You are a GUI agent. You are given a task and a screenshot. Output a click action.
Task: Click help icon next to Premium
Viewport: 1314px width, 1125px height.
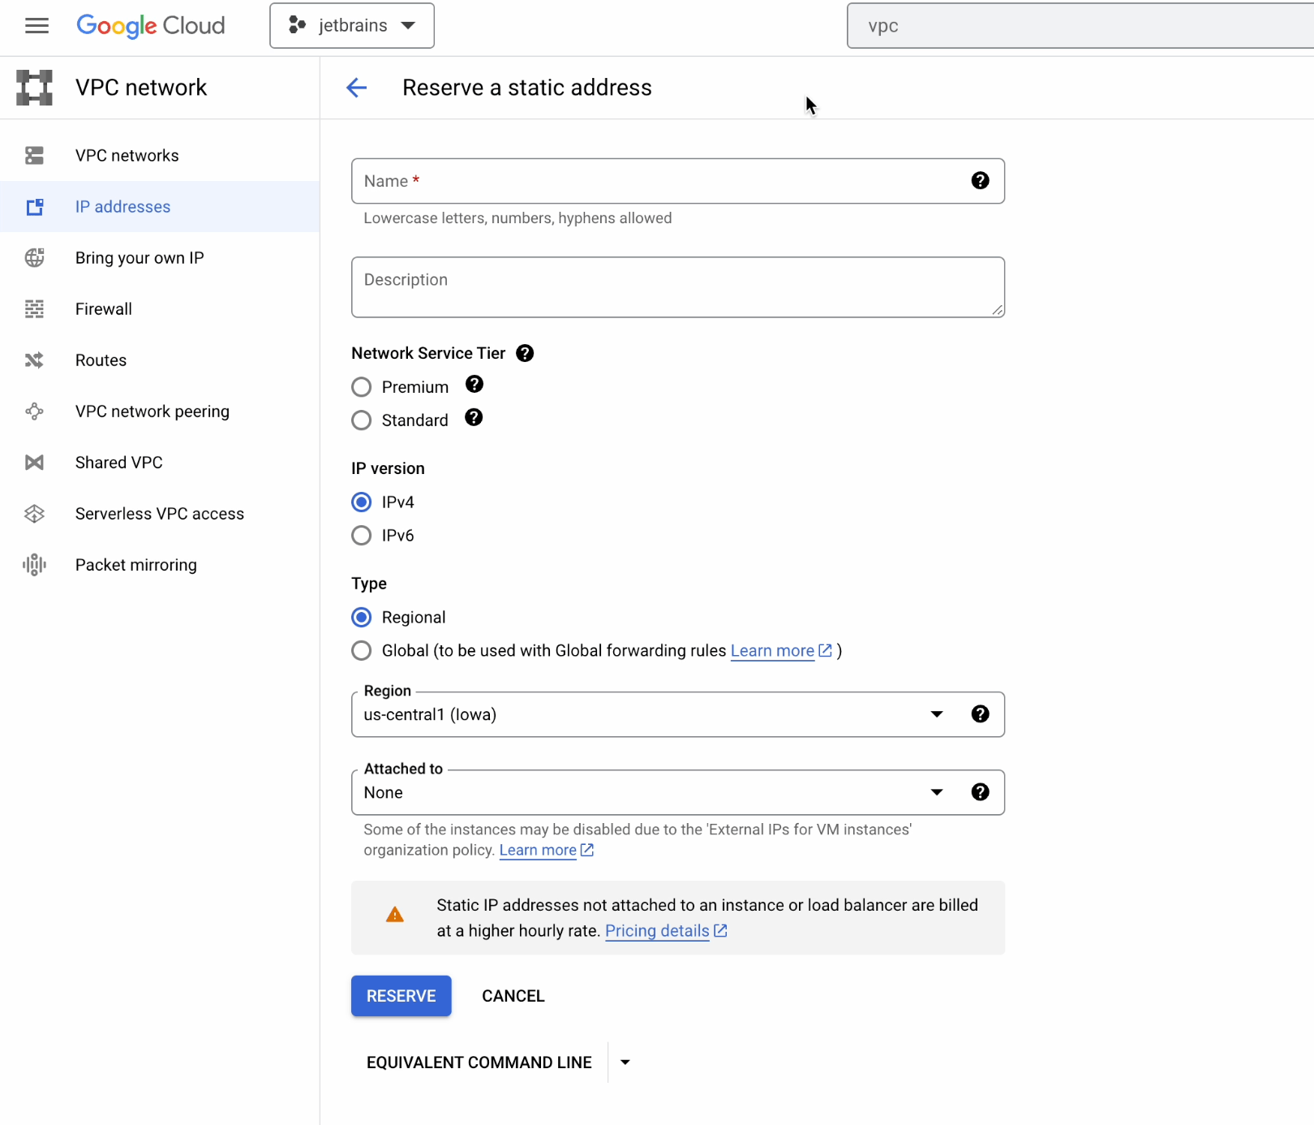474,385
